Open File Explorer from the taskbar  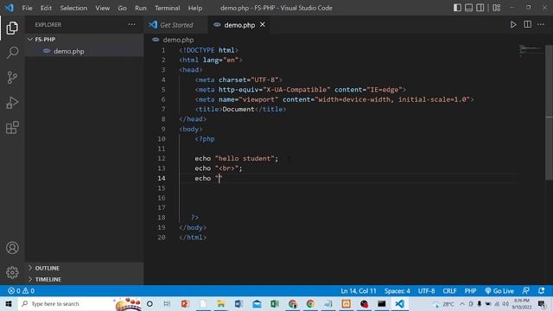(221, 303)
